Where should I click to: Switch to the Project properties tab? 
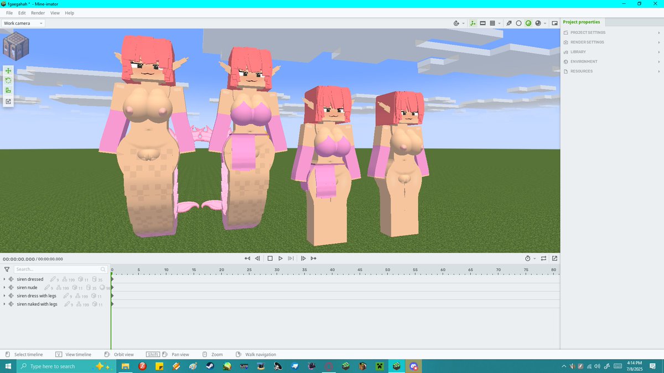click(x=582, y=22)
